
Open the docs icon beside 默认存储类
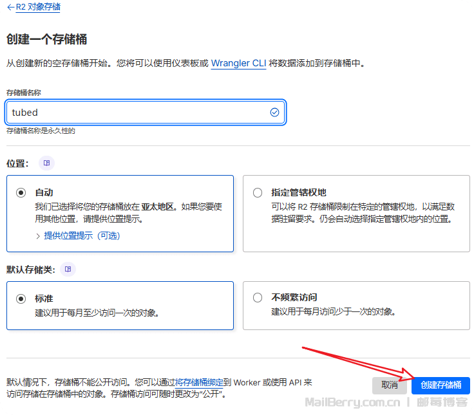point(68,269)
